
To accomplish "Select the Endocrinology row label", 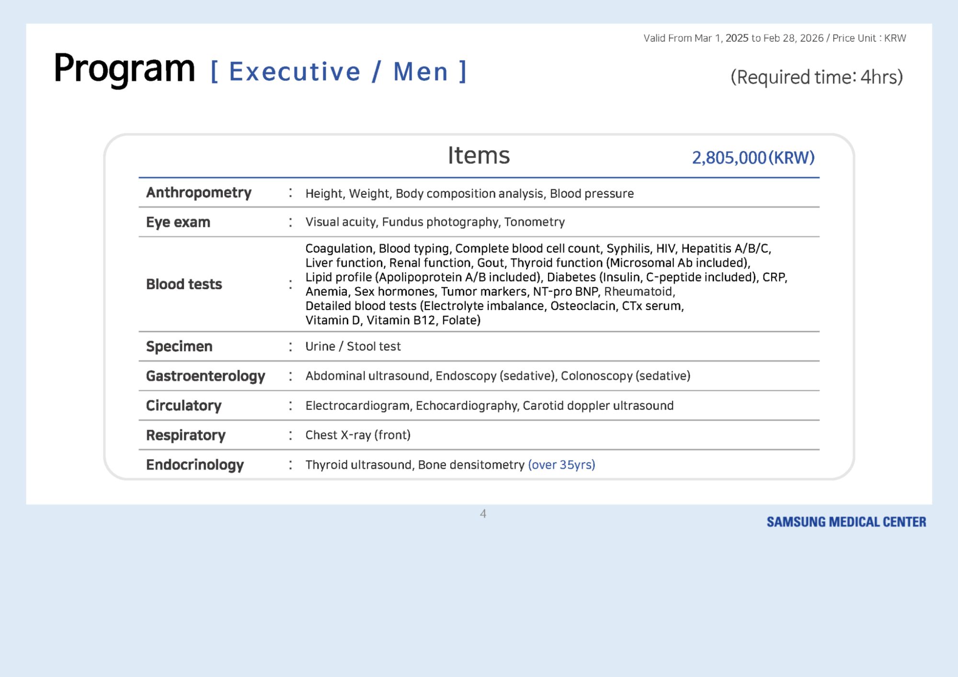I will click(194, 465).
